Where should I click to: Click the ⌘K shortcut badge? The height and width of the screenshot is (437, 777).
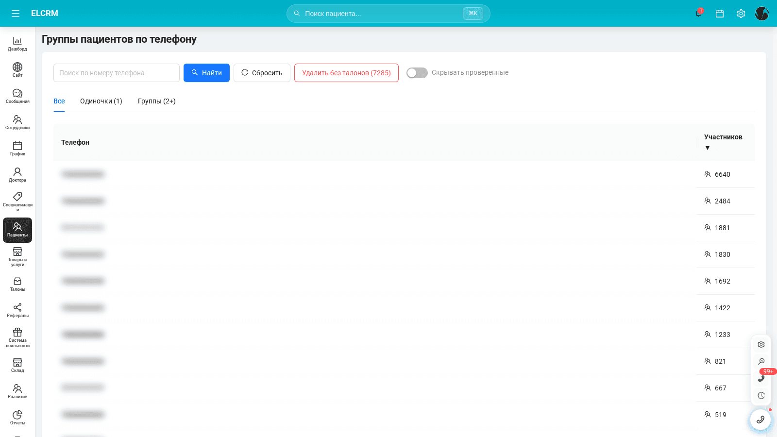point(473,14)
